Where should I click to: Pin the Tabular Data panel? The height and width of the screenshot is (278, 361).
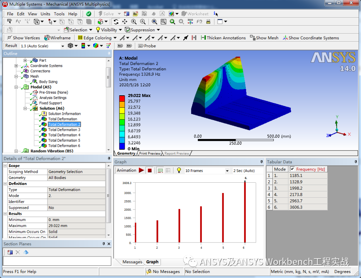[x=356, y=162]
